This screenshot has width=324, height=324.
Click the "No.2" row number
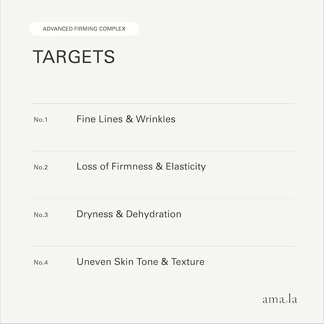pyautogui.click(x=41, y=167)
